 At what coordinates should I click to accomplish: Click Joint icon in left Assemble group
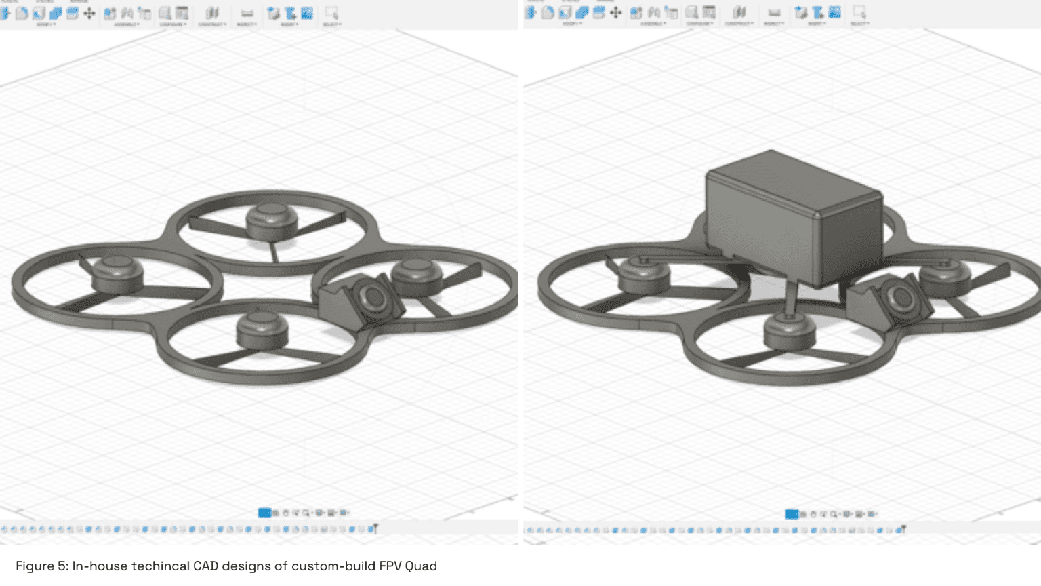click(x=127, y=13)
